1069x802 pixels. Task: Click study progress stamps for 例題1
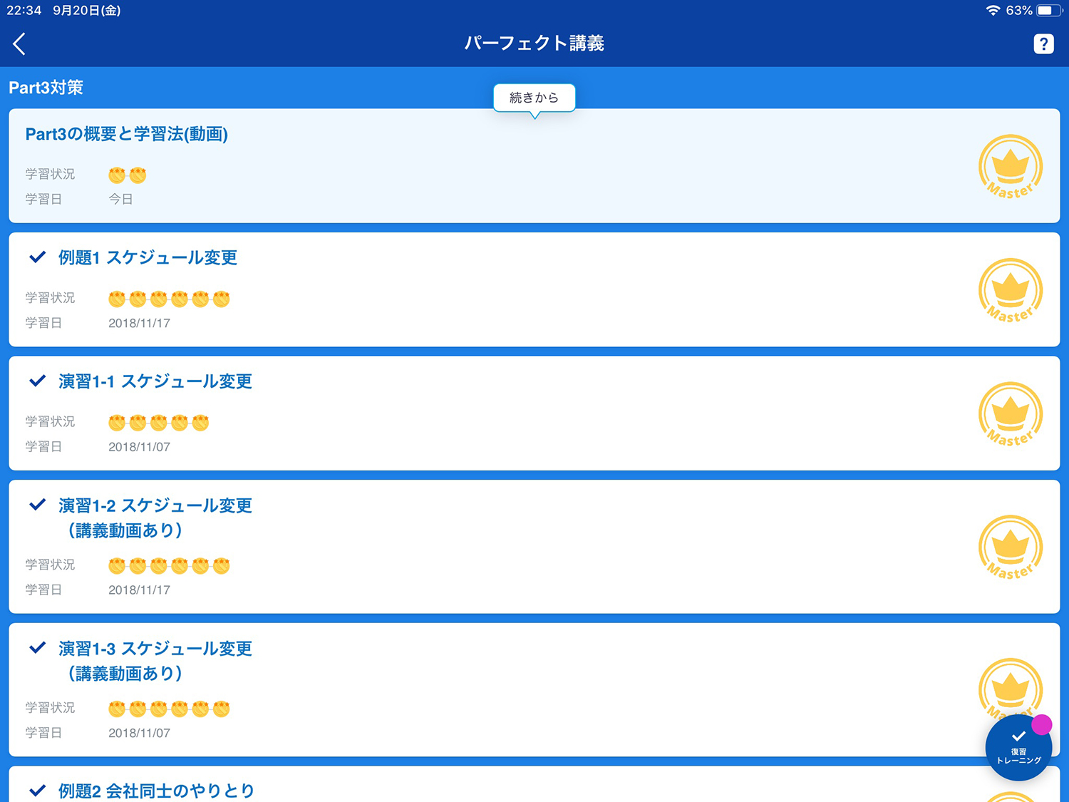click(169, 299)
